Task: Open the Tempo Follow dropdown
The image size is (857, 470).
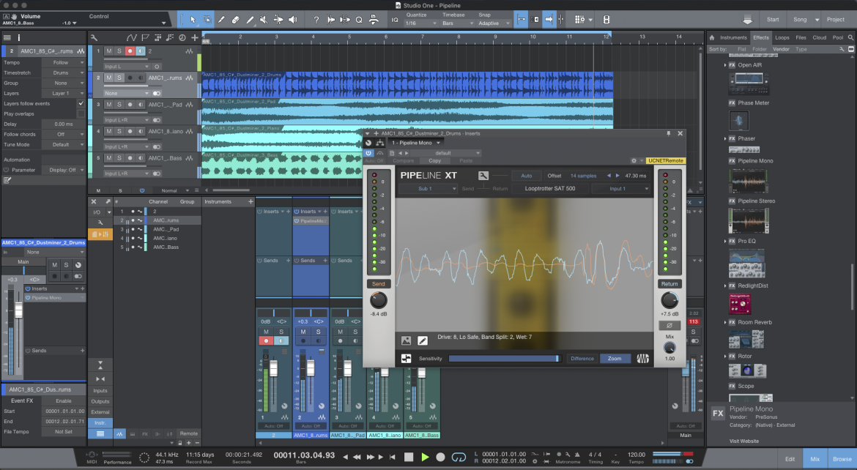Action: [64, 62]
